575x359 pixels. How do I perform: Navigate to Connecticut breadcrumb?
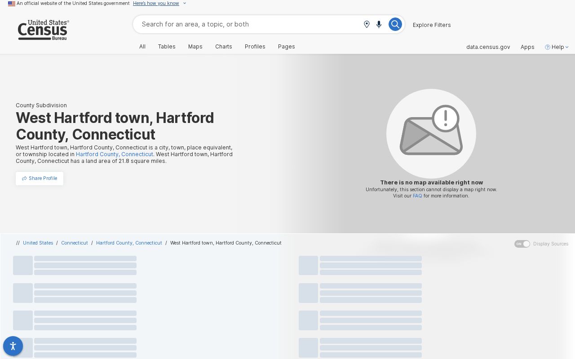(75, 243)
